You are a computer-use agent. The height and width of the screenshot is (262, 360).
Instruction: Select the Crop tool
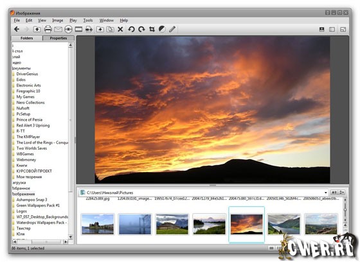coord(152,29)
